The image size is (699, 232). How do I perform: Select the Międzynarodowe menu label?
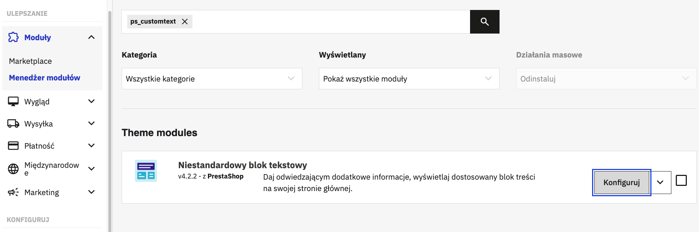[52, 169]
